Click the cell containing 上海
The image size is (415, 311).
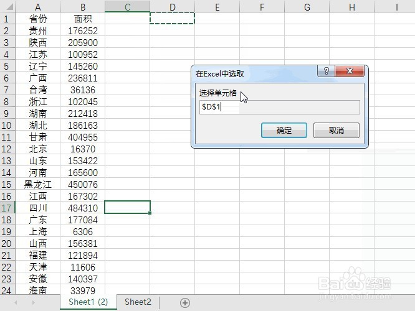[x=38, y=232]
